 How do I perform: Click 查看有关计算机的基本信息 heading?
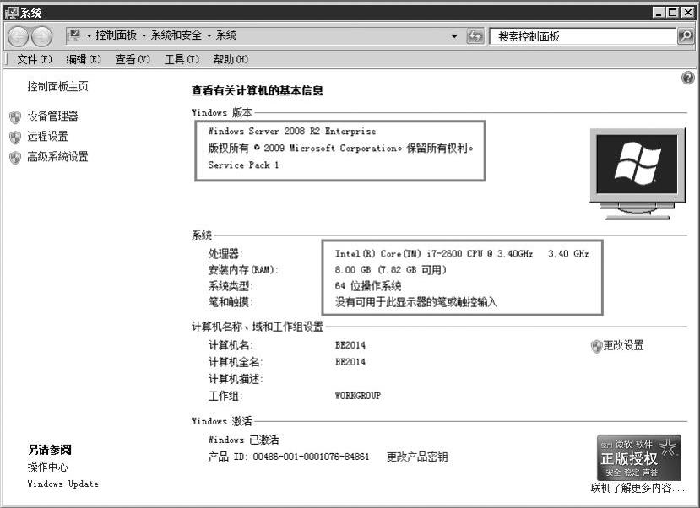258,90
